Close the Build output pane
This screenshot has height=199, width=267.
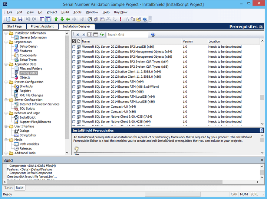[262, 160]
